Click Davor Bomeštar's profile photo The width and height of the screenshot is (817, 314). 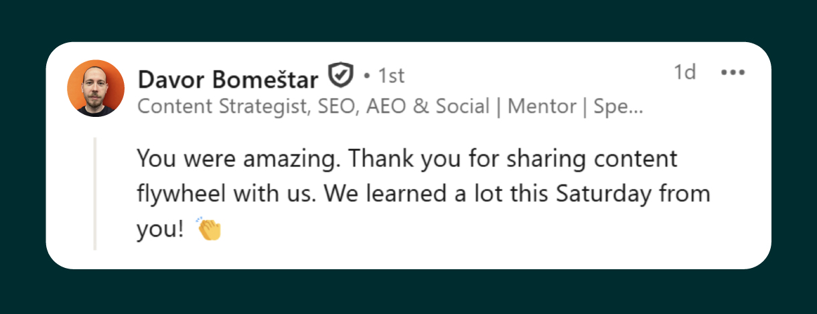[x=96, y=88]
